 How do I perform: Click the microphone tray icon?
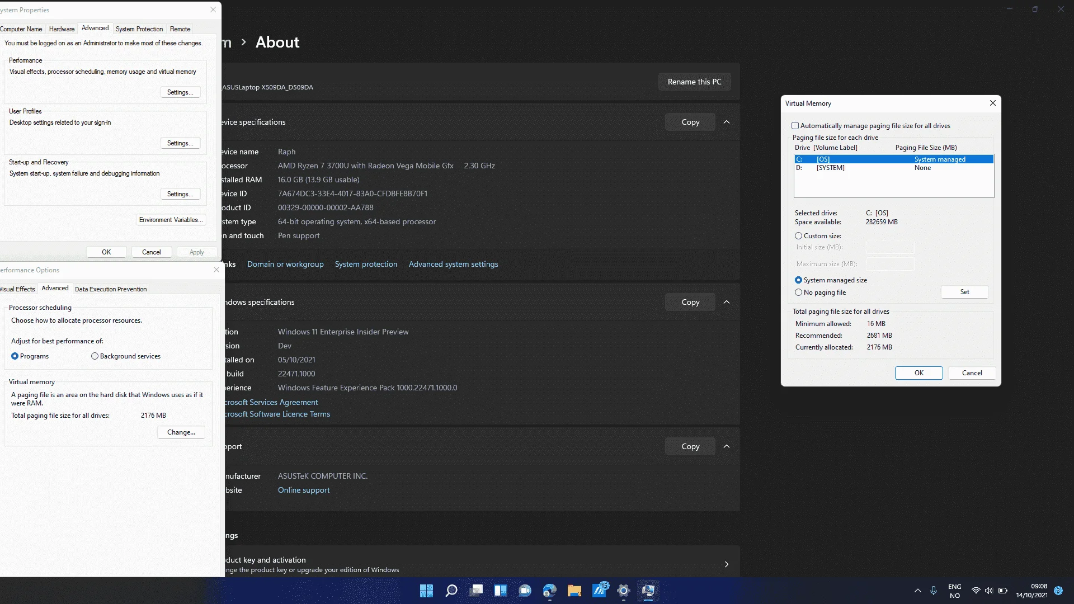click(x=934, y=591)
